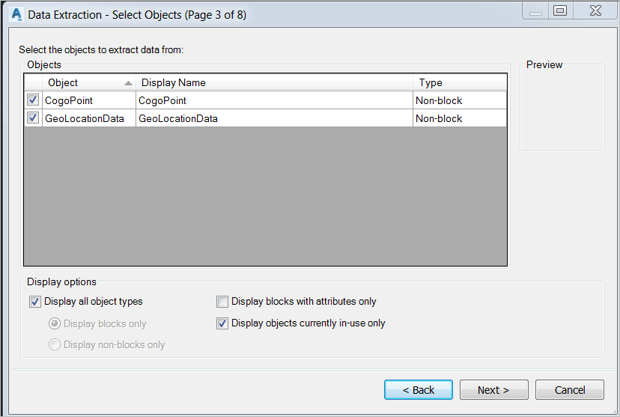
Task: Uncheck the GeoLocationData object checkbox
Action: 33,118
